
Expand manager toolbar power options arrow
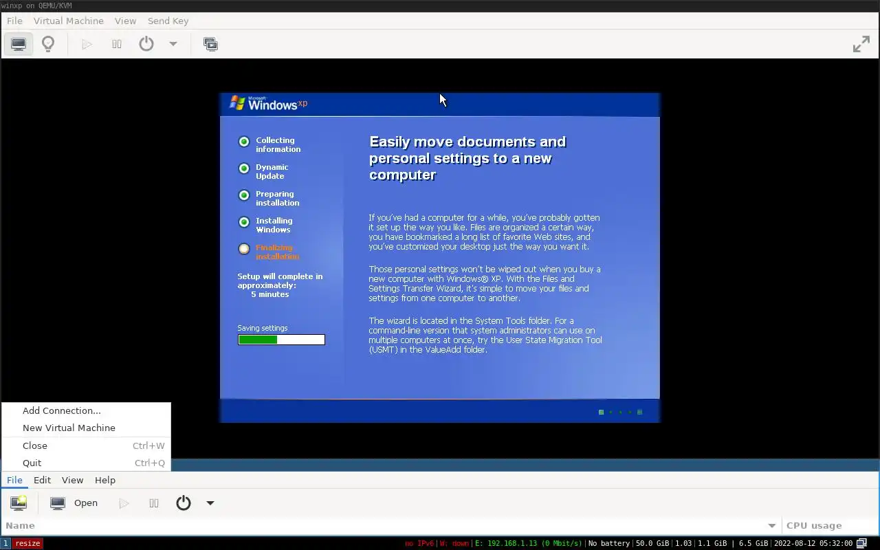pyautogui.click(x=210, y=503)
